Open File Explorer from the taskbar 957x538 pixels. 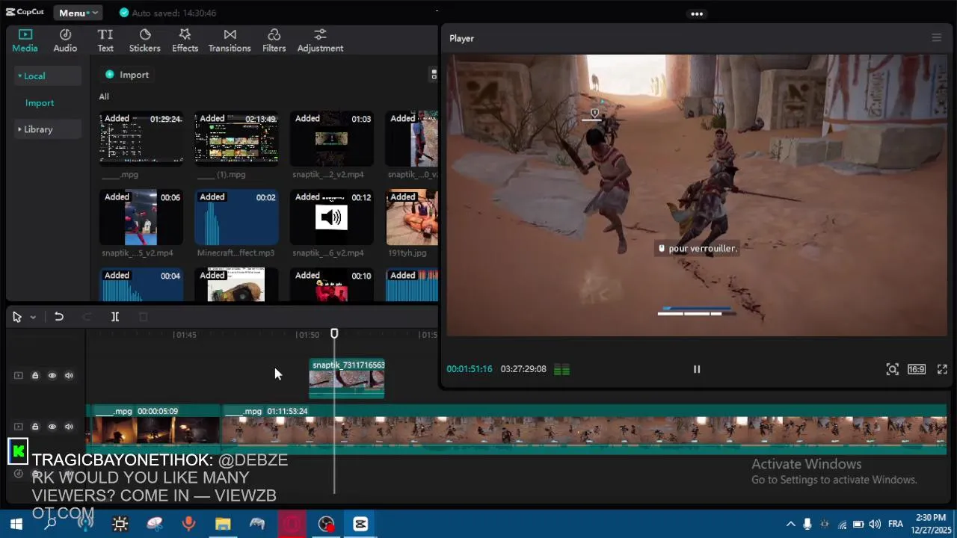click(223, 524)
